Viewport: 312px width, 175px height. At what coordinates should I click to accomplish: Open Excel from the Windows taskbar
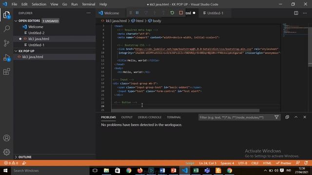(196, 171)
